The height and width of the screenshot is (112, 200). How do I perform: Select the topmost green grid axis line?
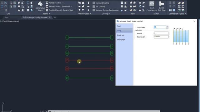pyautogui.click(x=89, y=37)
